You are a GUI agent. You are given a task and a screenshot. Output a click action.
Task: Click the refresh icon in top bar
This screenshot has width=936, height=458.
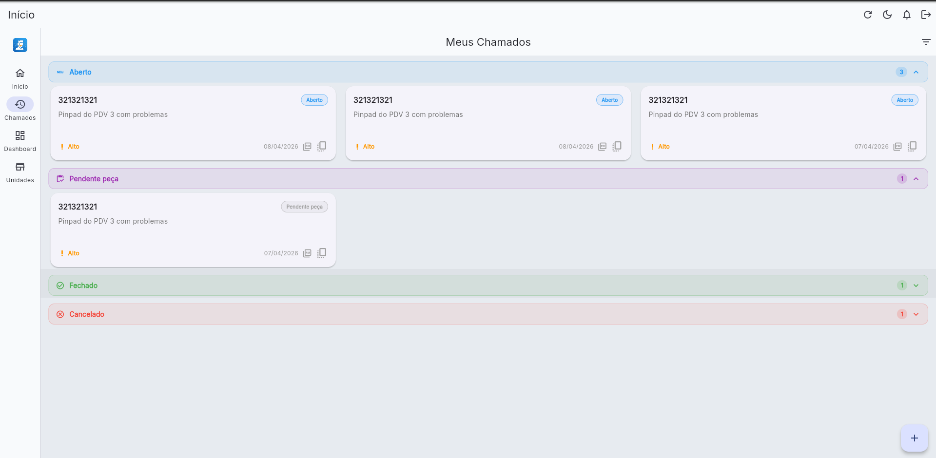868,15
